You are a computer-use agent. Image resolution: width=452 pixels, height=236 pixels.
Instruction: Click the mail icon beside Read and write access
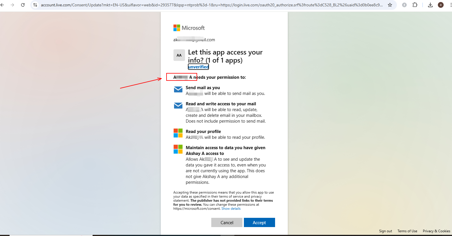(178, 106)
